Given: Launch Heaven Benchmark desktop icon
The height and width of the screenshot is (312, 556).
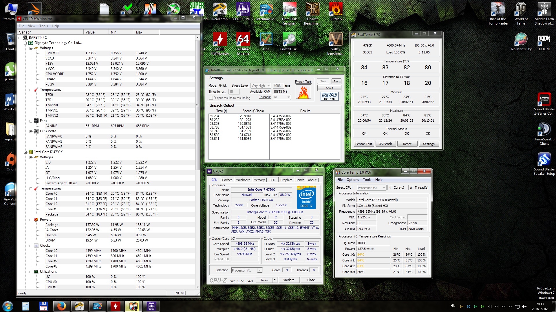Looking at the screenshot, I should pyautogui.click(x=312, y=14).
